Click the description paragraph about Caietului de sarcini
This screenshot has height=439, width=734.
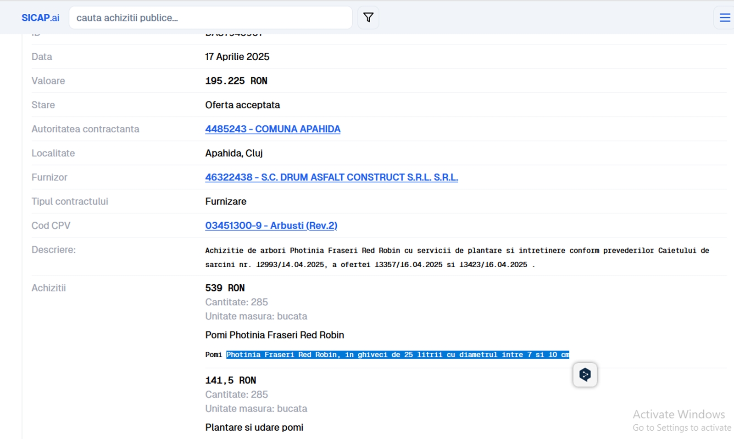456,257
